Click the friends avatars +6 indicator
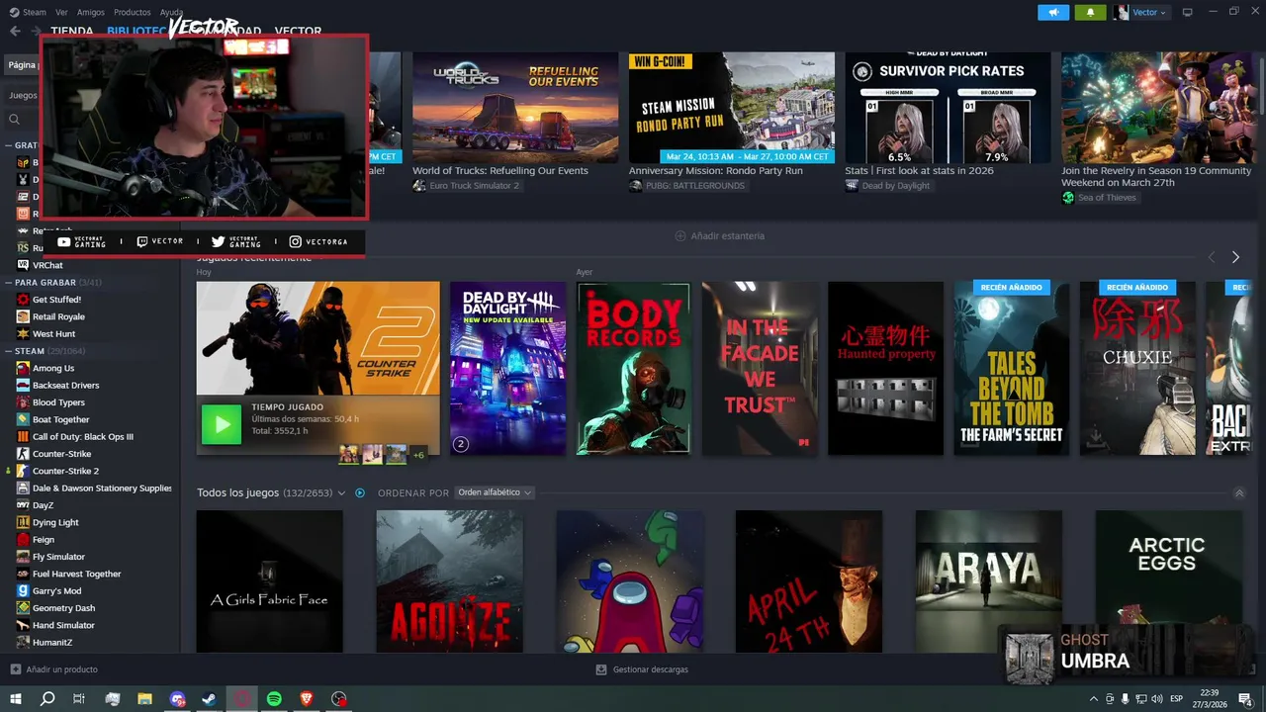The width and height of the screenshot is (1266, 712). point(418,455)
